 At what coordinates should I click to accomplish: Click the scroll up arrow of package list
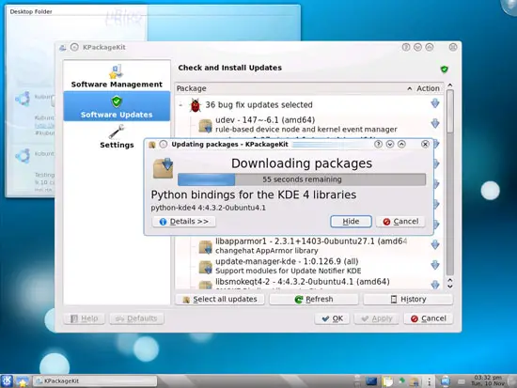coord(450,85)
